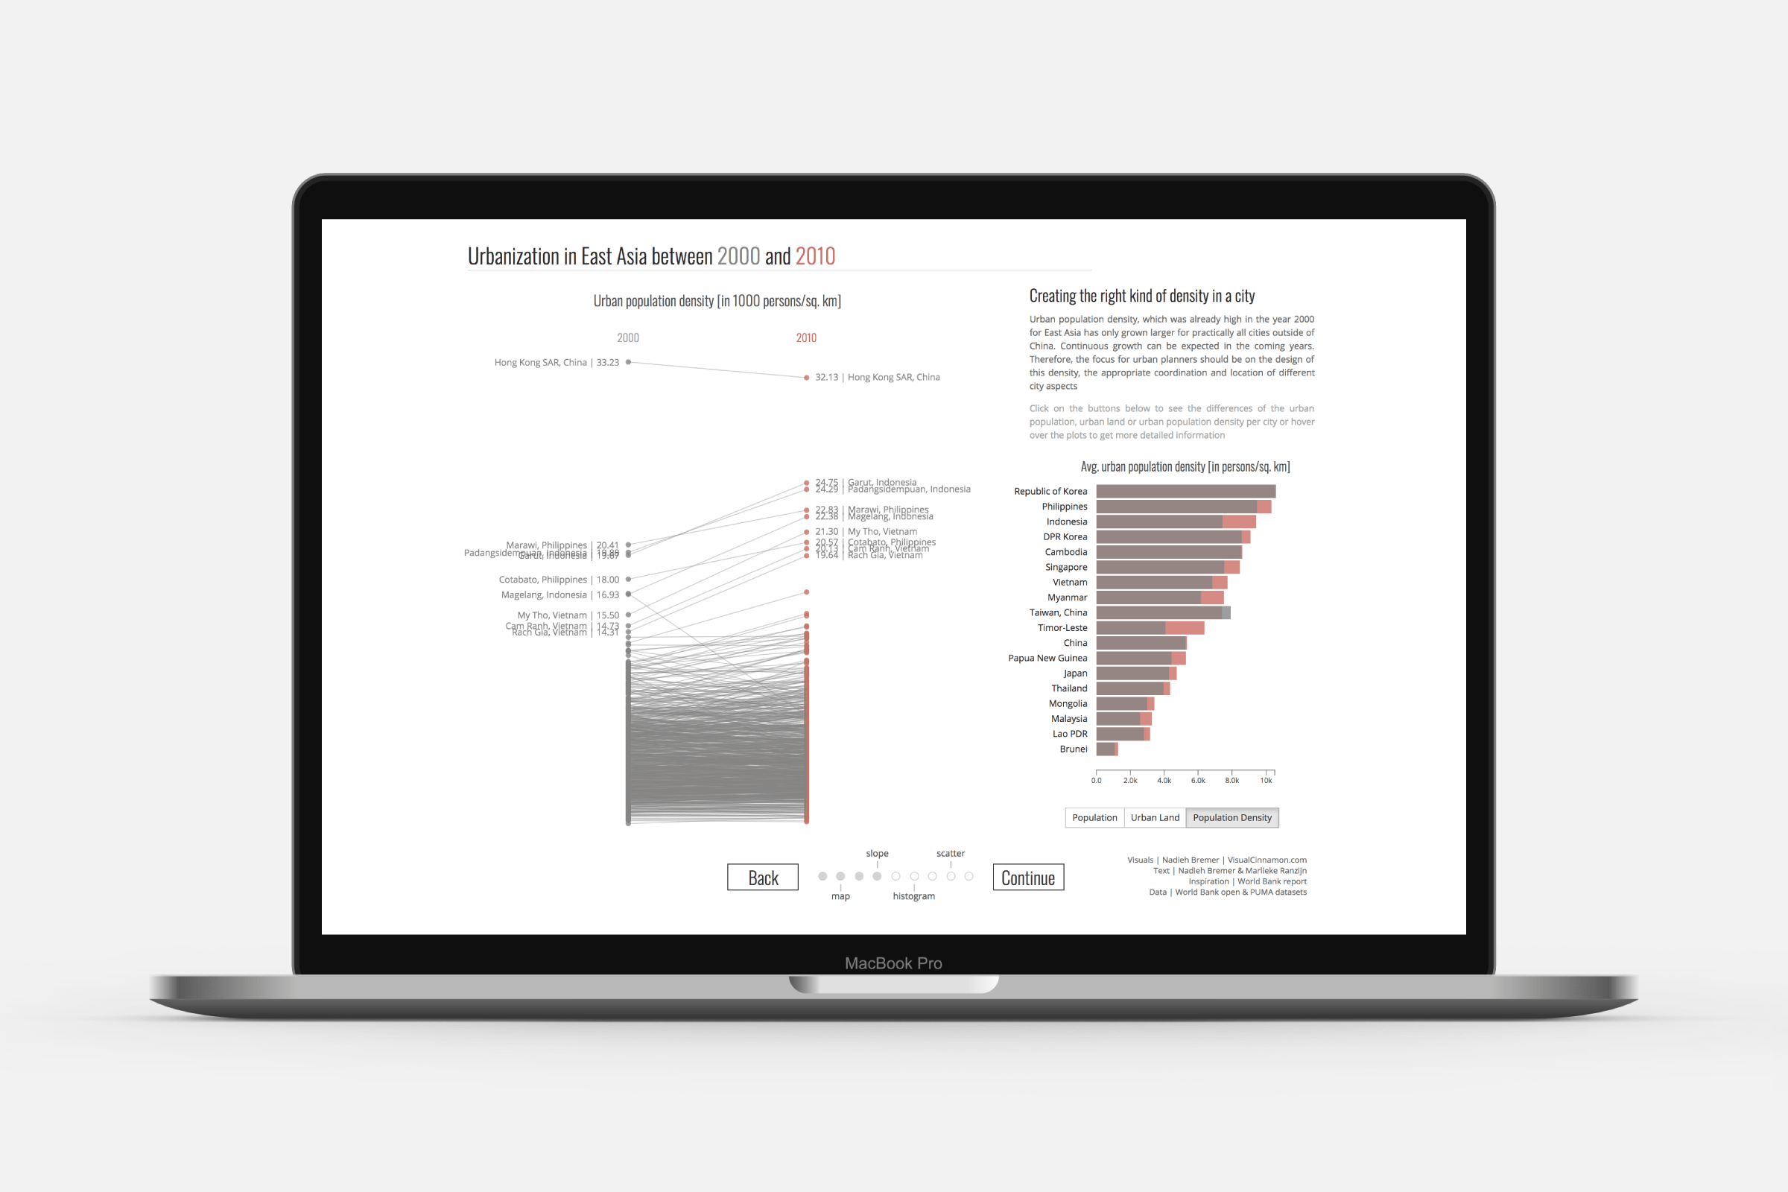Select the Population button
This screenshot has width=1788, height=1192.
1091,817
